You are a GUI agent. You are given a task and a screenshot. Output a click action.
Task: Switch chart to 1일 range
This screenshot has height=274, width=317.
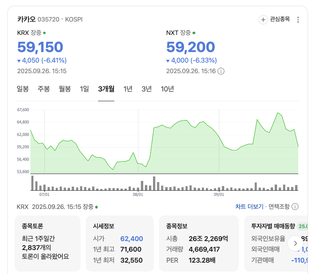84,89
